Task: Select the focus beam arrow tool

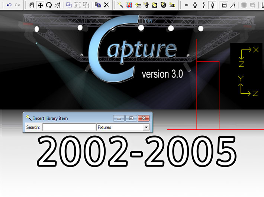Action: pos(57,5)
